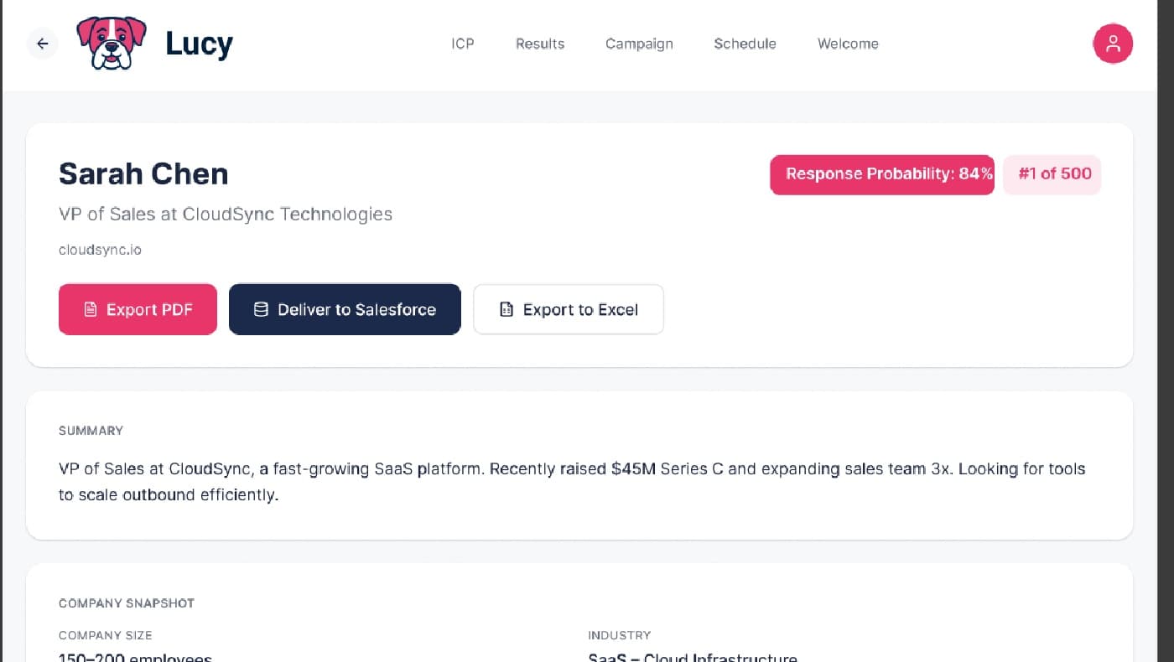Click the Export PDF button
The height and width of the screenshot is (662, 1174).
pos(138,309)
